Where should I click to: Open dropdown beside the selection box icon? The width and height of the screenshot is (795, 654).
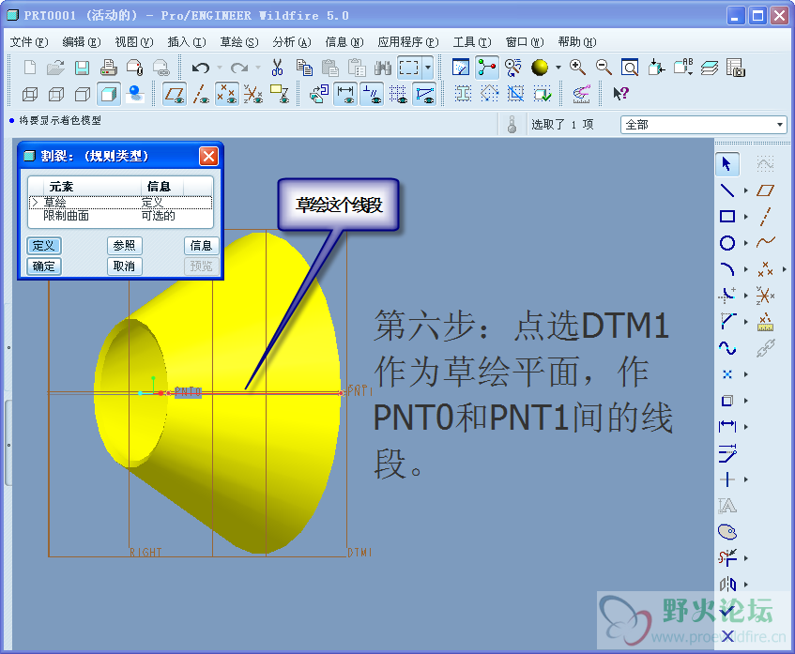click(428, 68)
